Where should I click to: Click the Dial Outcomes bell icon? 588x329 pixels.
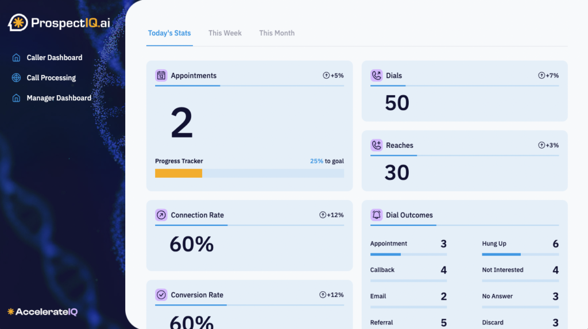(x=377, y=215)
